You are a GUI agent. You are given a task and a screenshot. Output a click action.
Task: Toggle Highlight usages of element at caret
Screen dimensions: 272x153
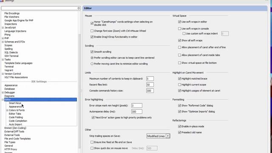coord(179,91)
